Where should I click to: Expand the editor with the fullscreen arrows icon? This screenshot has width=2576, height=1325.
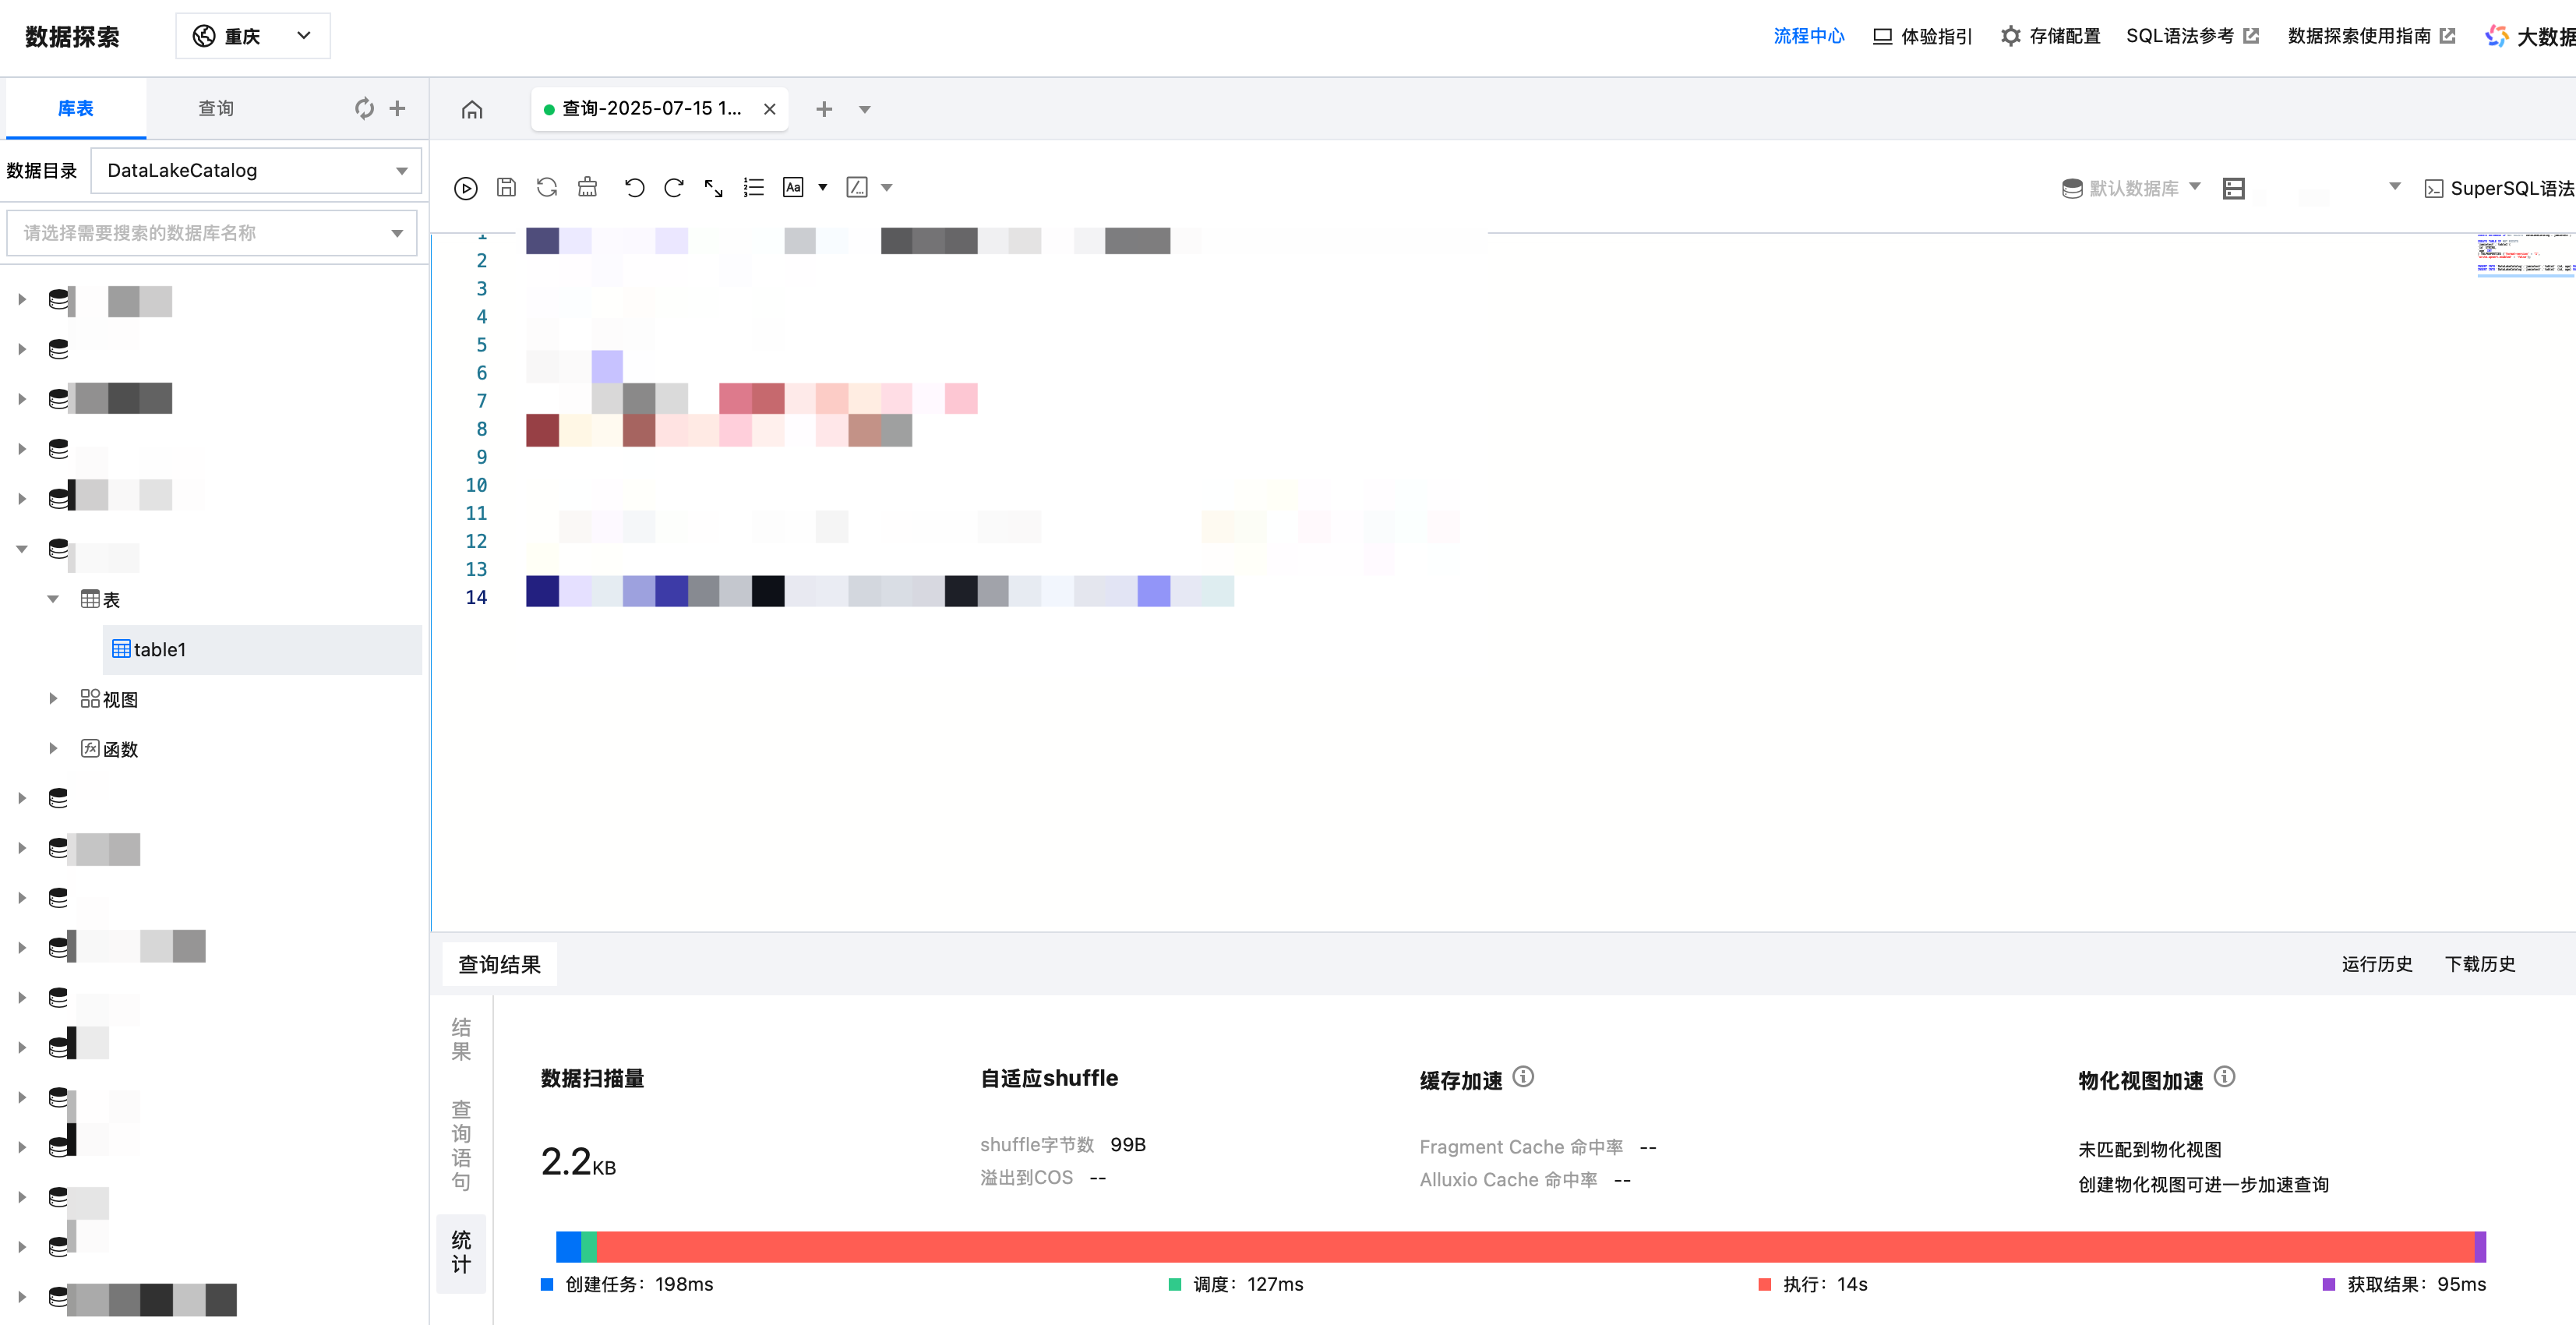[x=713, y=188]
